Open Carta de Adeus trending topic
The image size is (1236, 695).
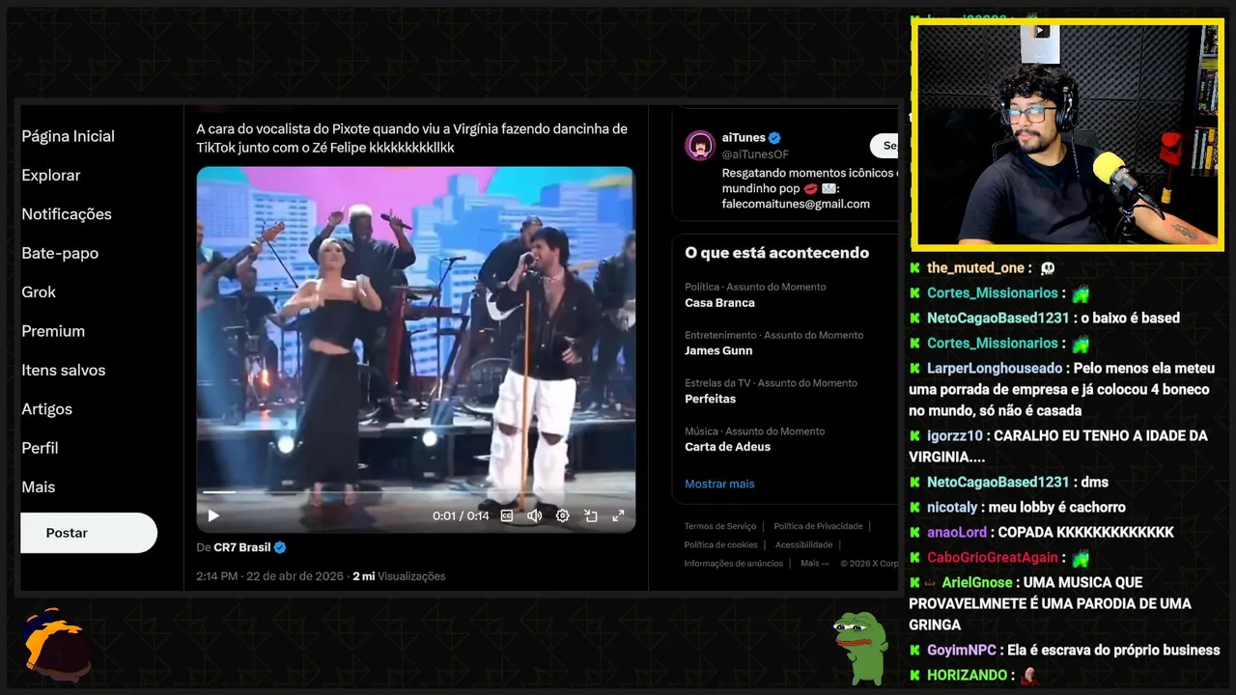pyautogui.click(x=727, y=447)
